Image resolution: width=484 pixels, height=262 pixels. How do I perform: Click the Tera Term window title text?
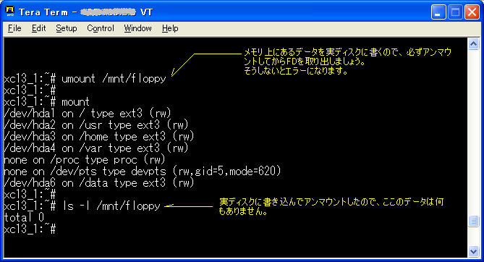pos(86,12)
